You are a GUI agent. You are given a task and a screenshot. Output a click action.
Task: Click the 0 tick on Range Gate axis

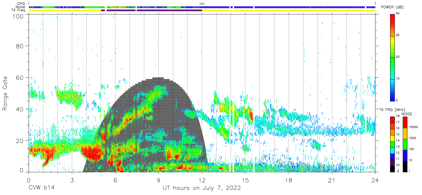click(22, 170)
